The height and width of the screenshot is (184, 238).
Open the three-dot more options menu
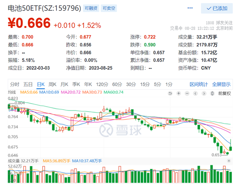pos(190,8)
